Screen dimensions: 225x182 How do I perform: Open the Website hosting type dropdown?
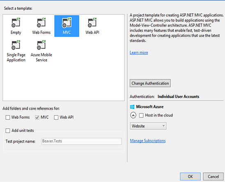coord(148,126)
